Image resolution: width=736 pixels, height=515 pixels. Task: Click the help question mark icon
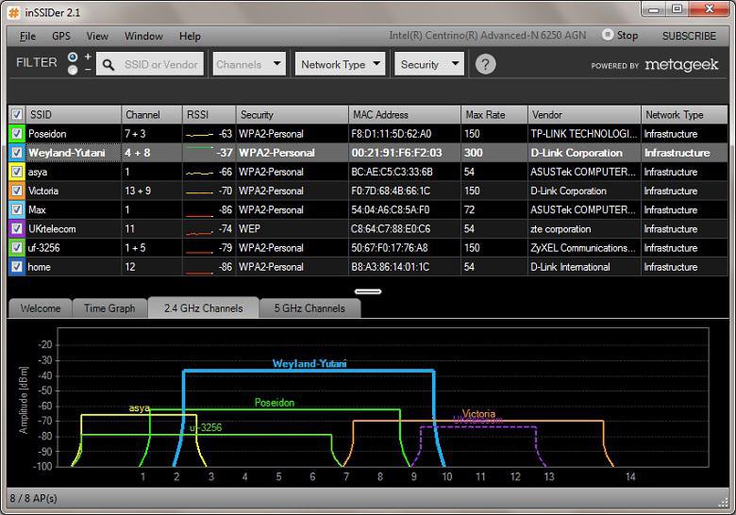tap(485, 64)
